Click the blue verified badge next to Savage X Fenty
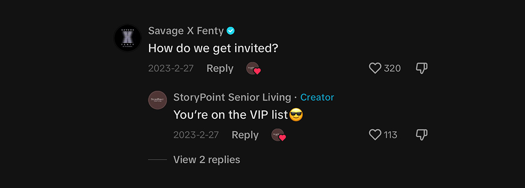525x188 pixels. (x=230, y=31)
